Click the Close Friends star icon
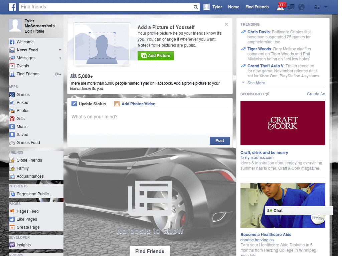Image resolution: width=342 pixels, height=256 pixels. tap(12, 160)
